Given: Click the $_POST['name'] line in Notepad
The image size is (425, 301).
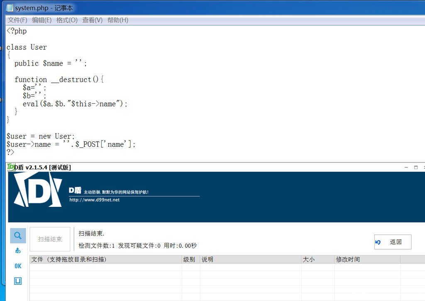Looking at the screenshot, I should [x=71, y=144].
